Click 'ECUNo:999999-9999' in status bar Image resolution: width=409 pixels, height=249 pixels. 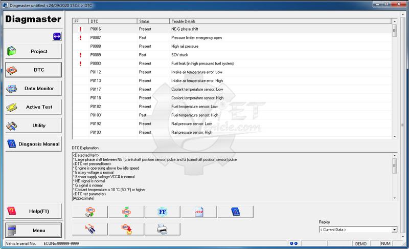61,243
